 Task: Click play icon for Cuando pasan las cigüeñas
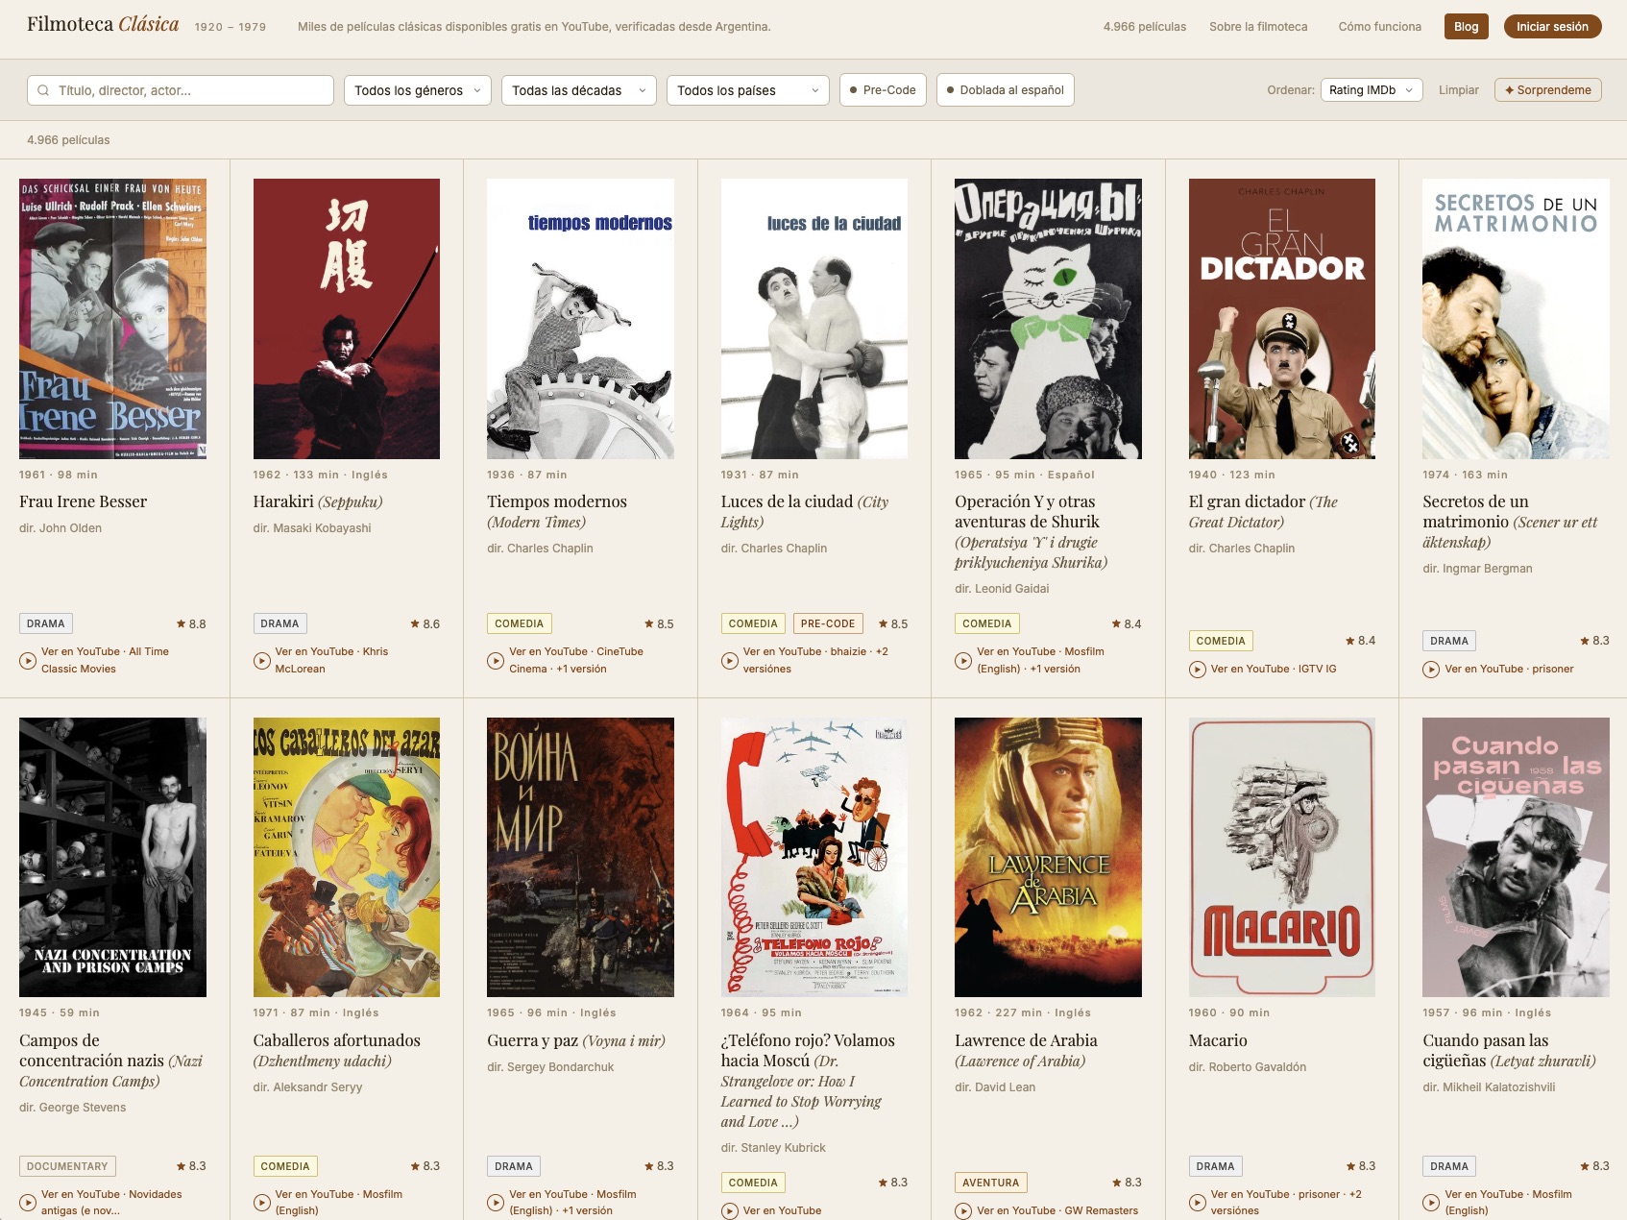click(1431, 1203)
